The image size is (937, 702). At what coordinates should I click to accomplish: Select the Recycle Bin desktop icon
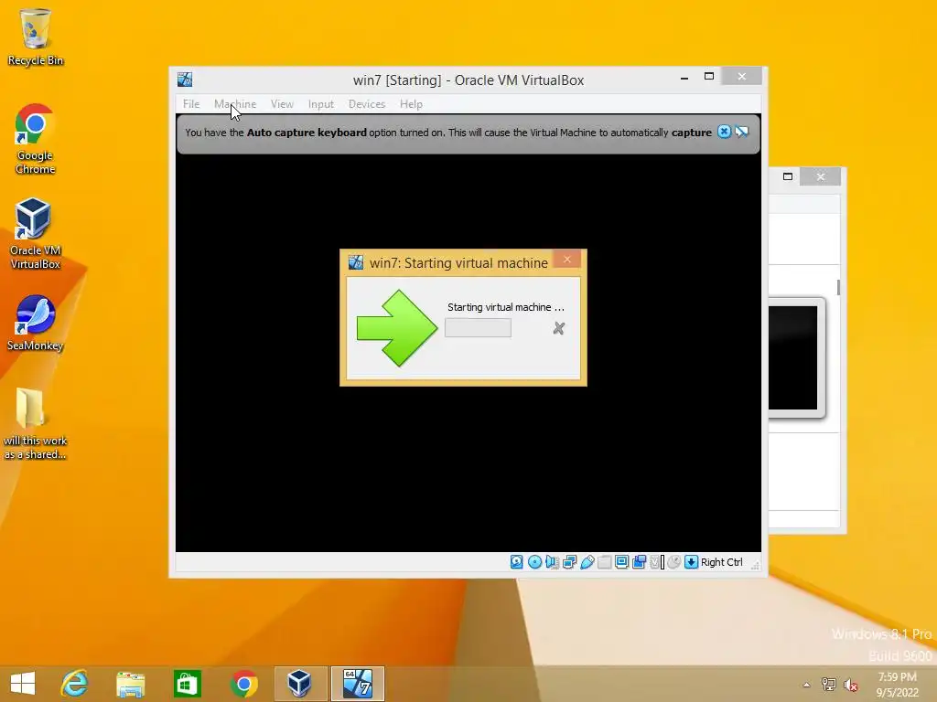coord(36,37)
